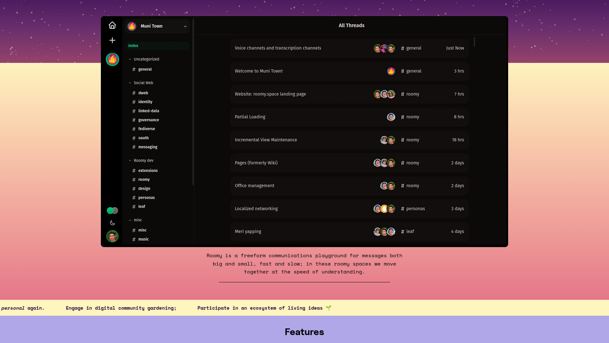This screenshot has height=343, width=609.
Task: Open the Localized networking thread
Action: [256, 209]
